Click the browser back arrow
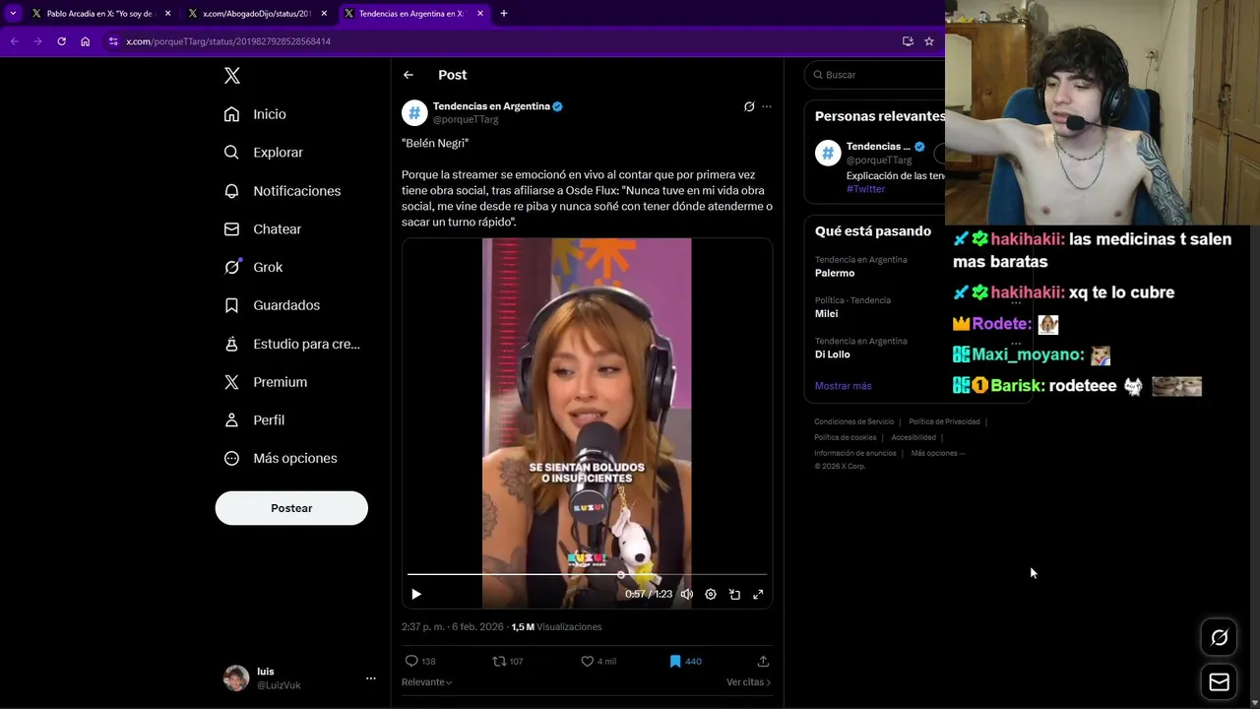The width and height of the screenshot is (1260, 709). (14, 41)
